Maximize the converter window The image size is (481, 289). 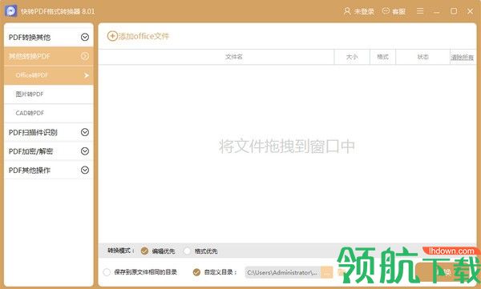coord(454,11)
